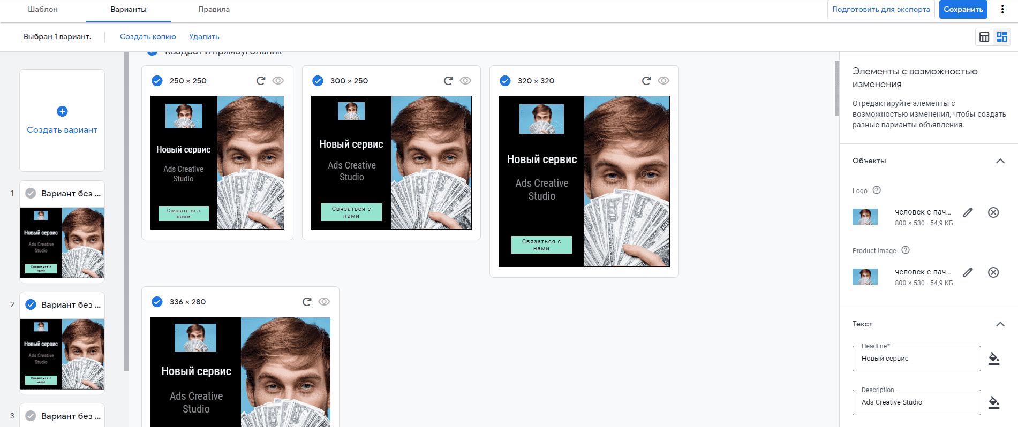The width and height of the screenshot is (1018, 427).
Task: Refresh the 250 × 250 preview
Action: pos(261,81)
